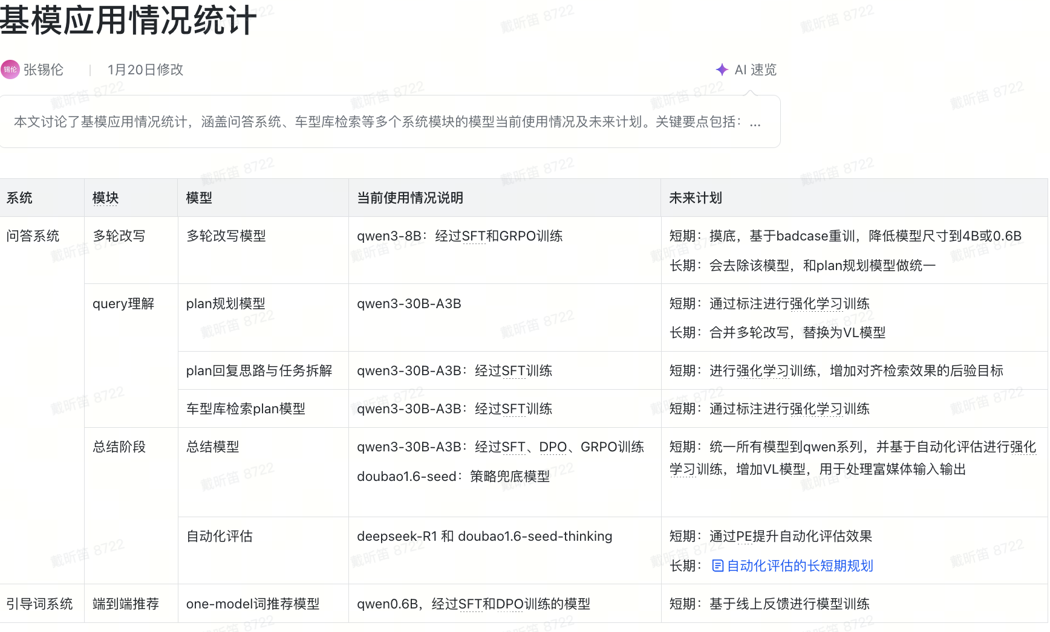Click the AI 速览 text label
1050x632 pixels.
[755, 69]
